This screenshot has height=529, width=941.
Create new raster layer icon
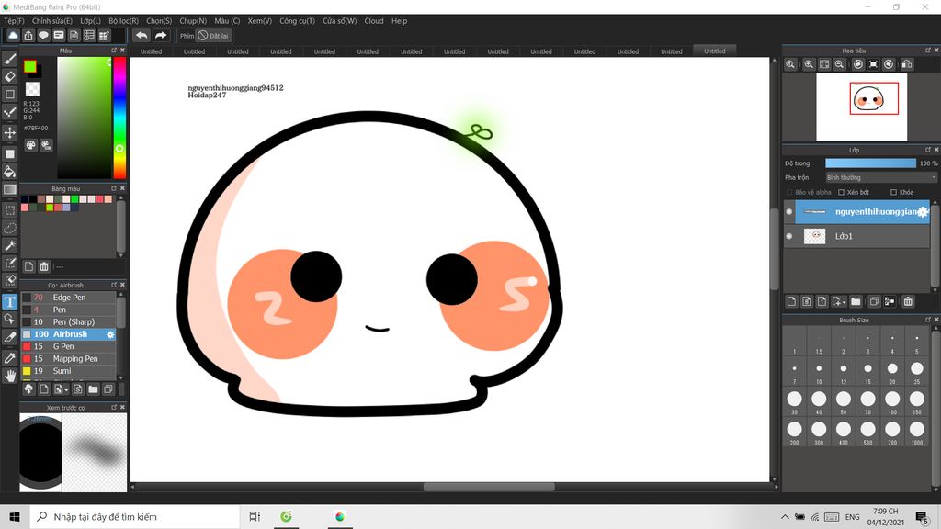click(x=791, y=301)
